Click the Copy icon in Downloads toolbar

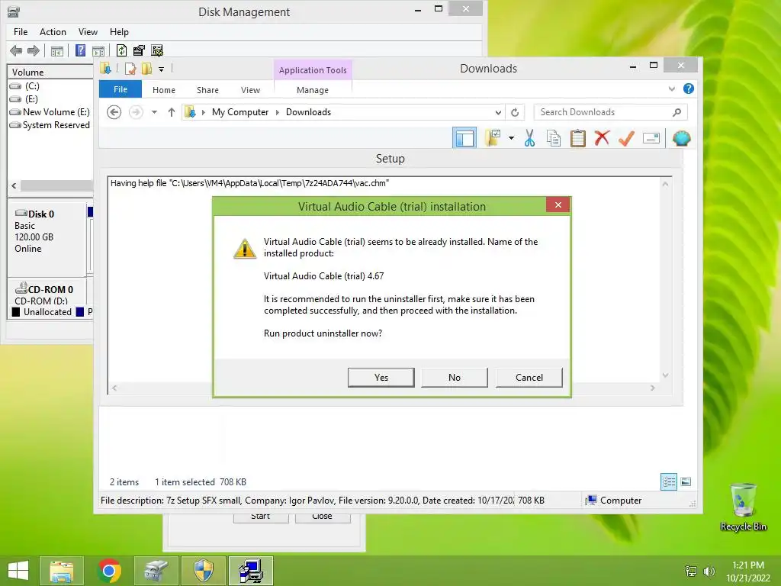[554, 138]
